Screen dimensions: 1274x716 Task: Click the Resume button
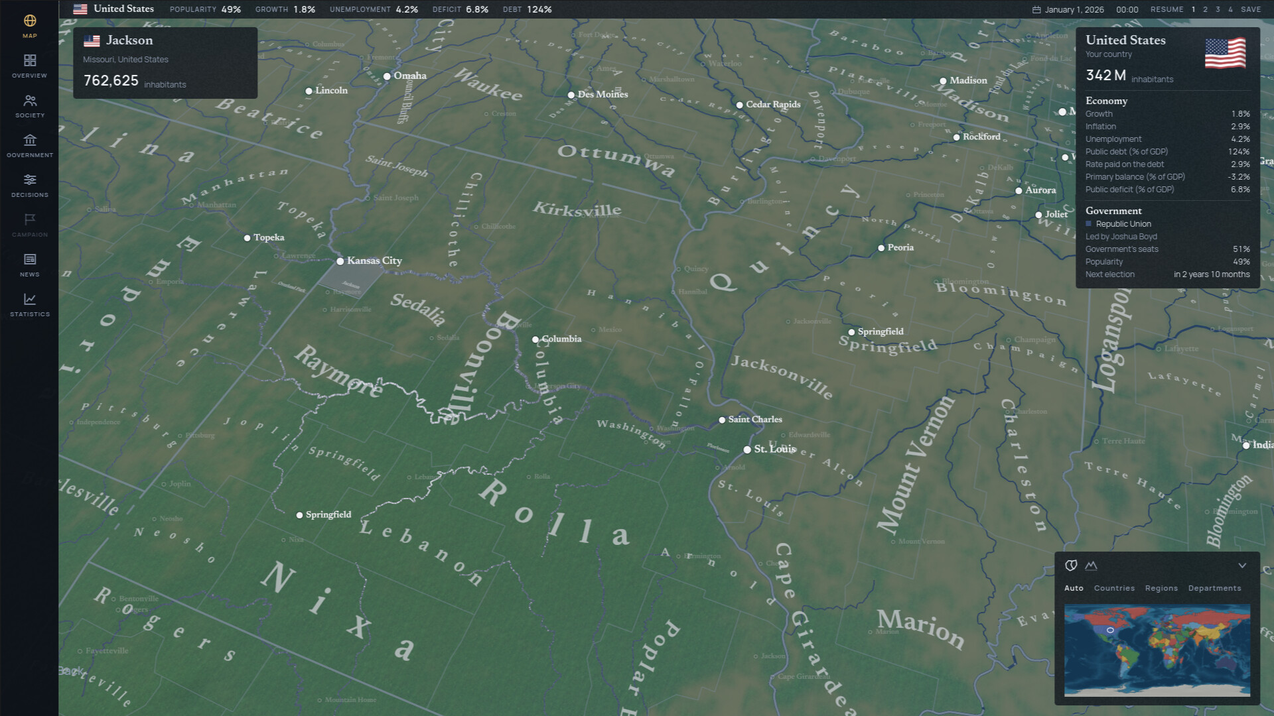point(1167,9)
